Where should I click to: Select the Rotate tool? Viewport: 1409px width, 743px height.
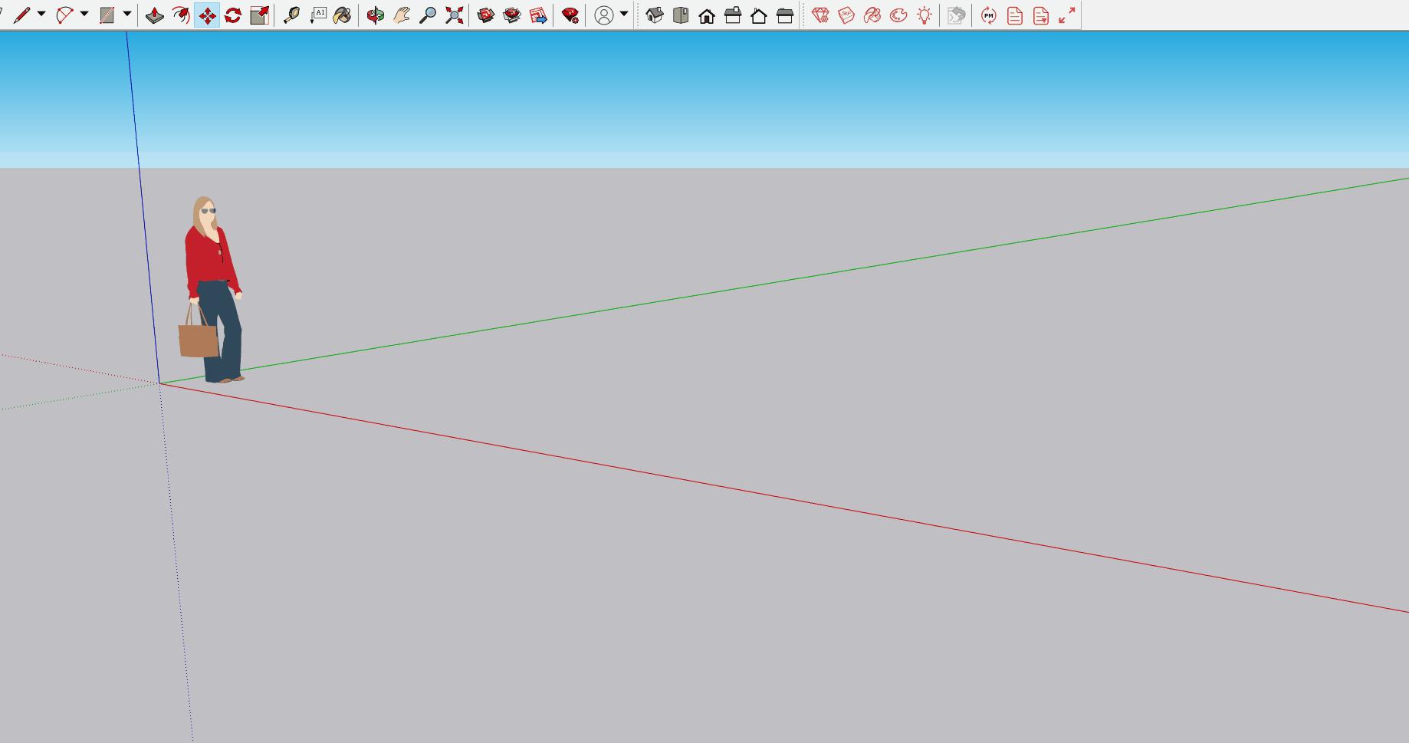coord(233,15)
